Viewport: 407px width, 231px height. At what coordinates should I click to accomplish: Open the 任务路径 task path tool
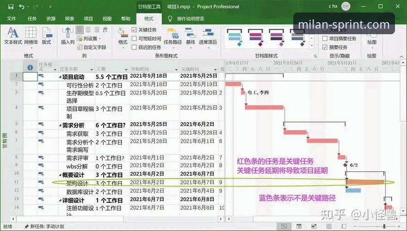point(173,36)
